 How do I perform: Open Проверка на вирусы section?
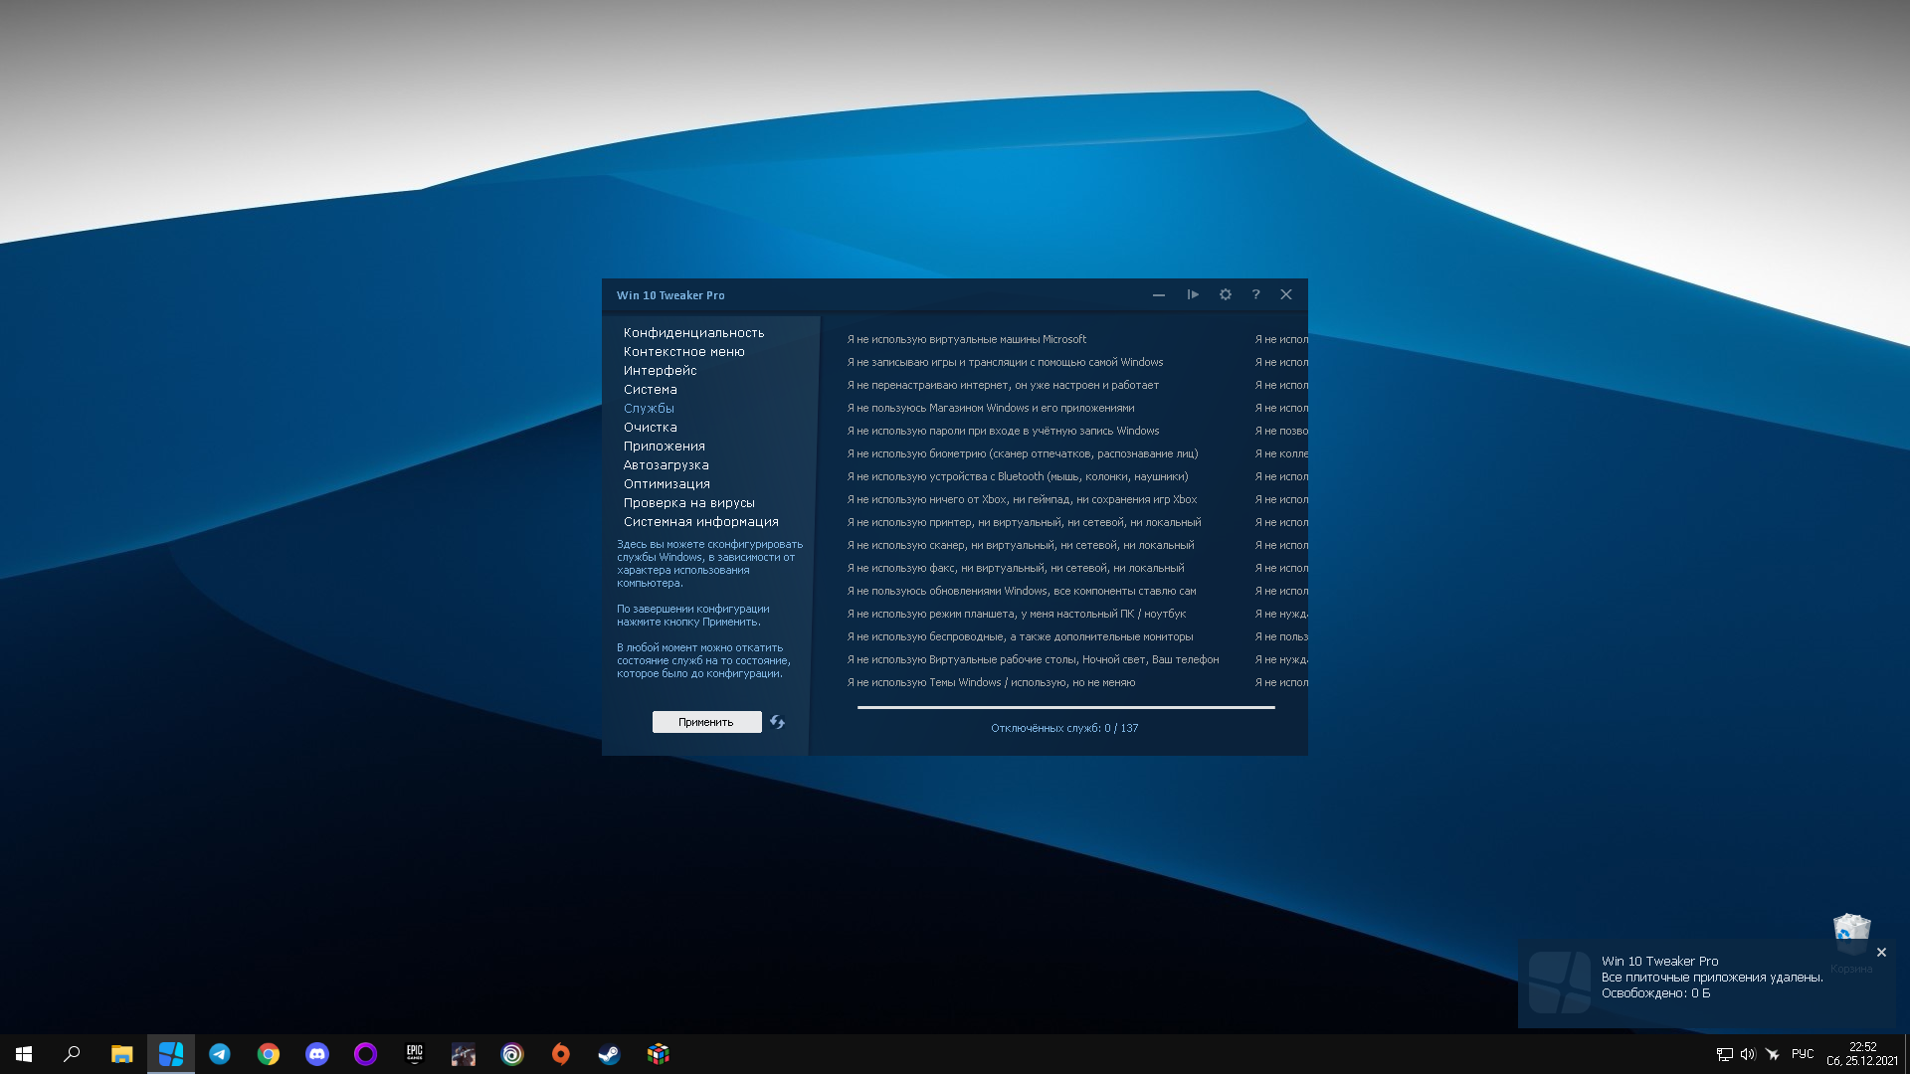[688, 503]
